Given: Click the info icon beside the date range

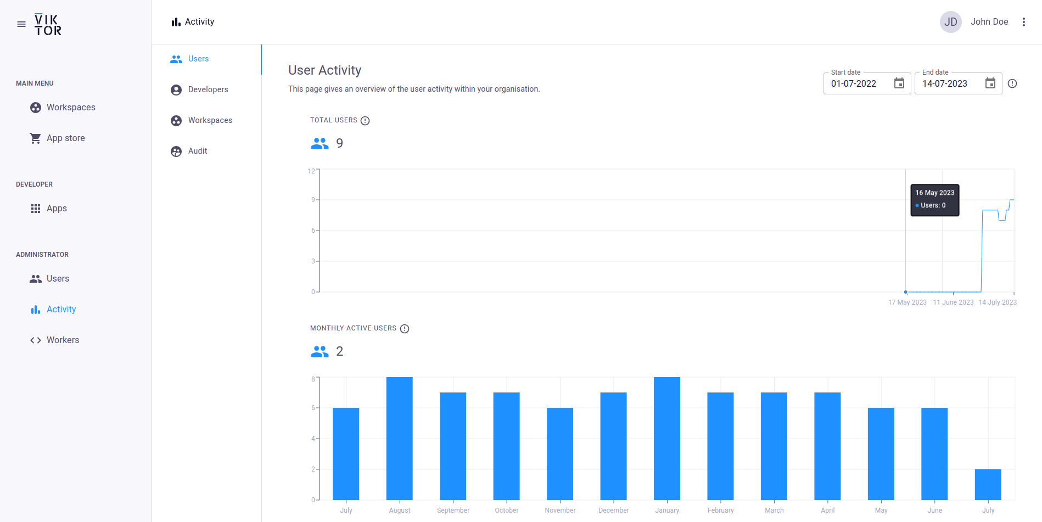Looking at the screenshot, I should [1012, 83].
